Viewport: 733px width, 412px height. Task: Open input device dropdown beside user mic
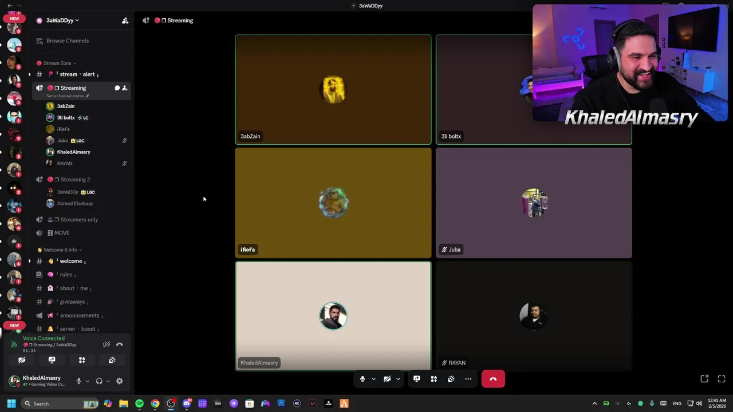87,381
